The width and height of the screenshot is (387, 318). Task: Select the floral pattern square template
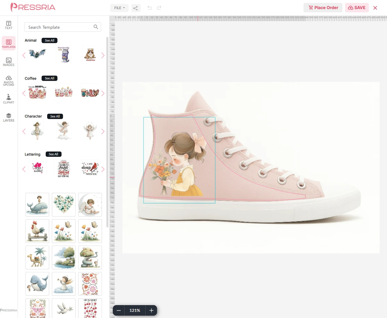[x=90, y=284]
